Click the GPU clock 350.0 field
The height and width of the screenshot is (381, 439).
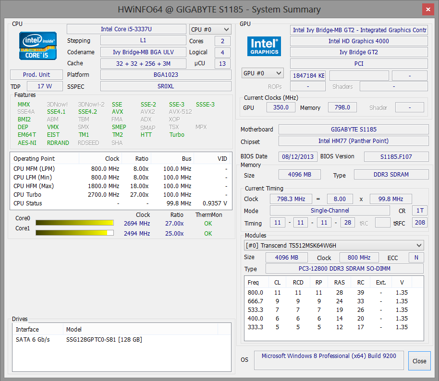click(281, 107)
